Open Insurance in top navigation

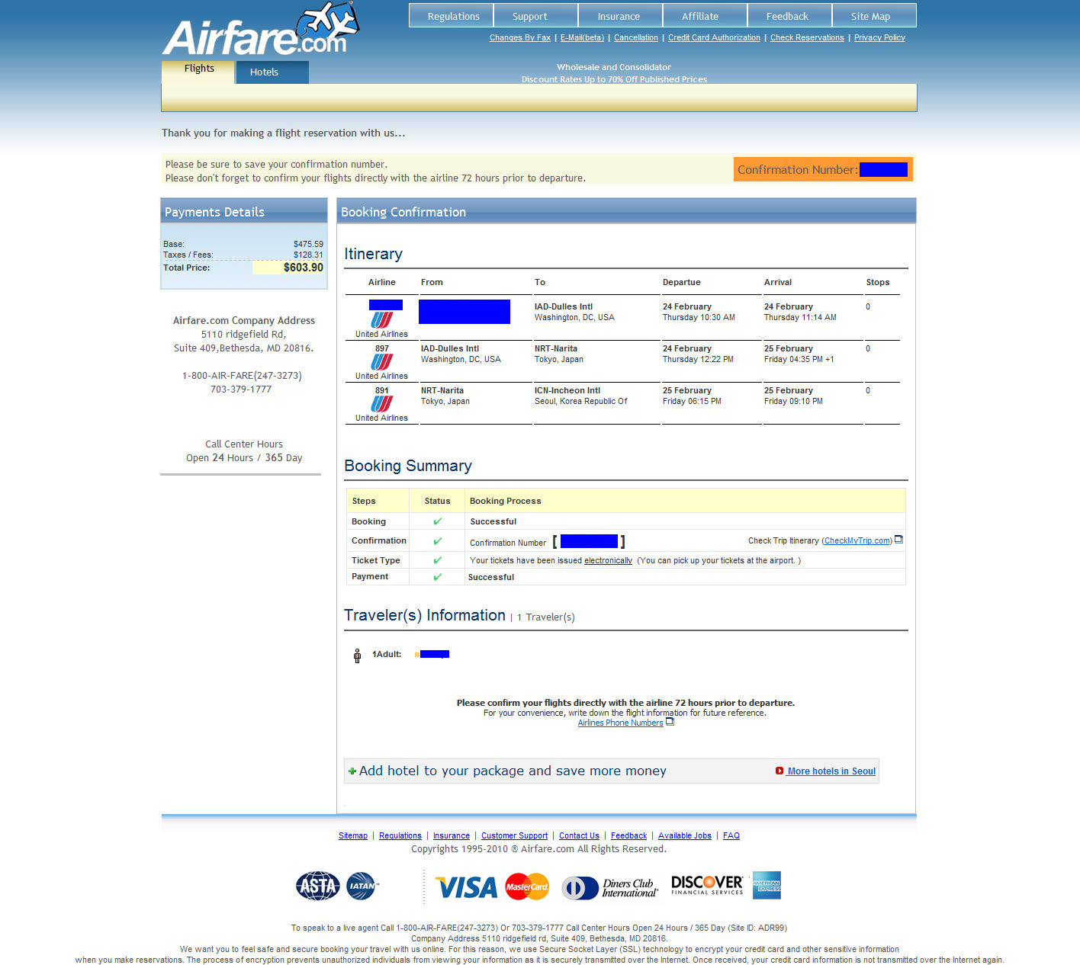click(x=619, y=16)
